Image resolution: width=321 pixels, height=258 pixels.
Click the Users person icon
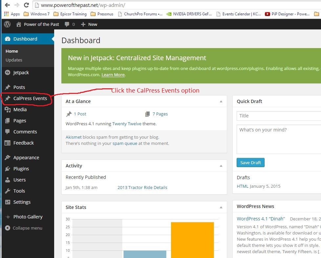point(8,180)
